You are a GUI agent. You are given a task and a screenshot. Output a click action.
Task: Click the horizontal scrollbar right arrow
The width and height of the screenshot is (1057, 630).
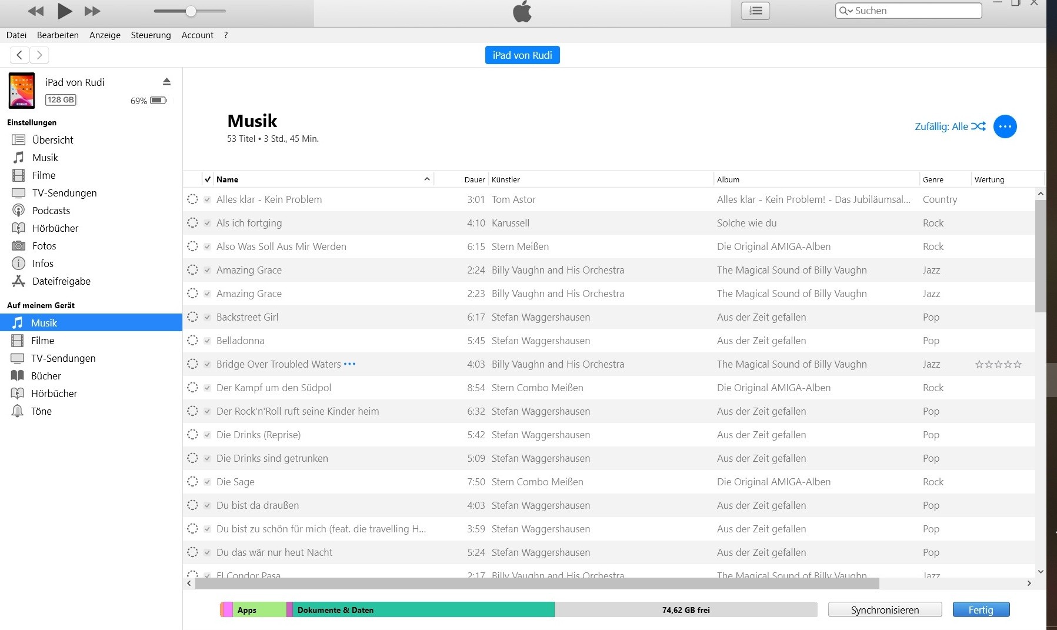tap(1029, 583)
